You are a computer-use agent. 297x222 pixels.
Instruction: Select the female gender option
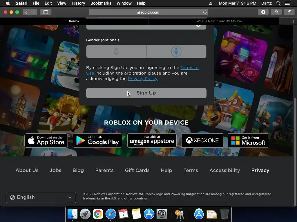click(x=116, y=51)
